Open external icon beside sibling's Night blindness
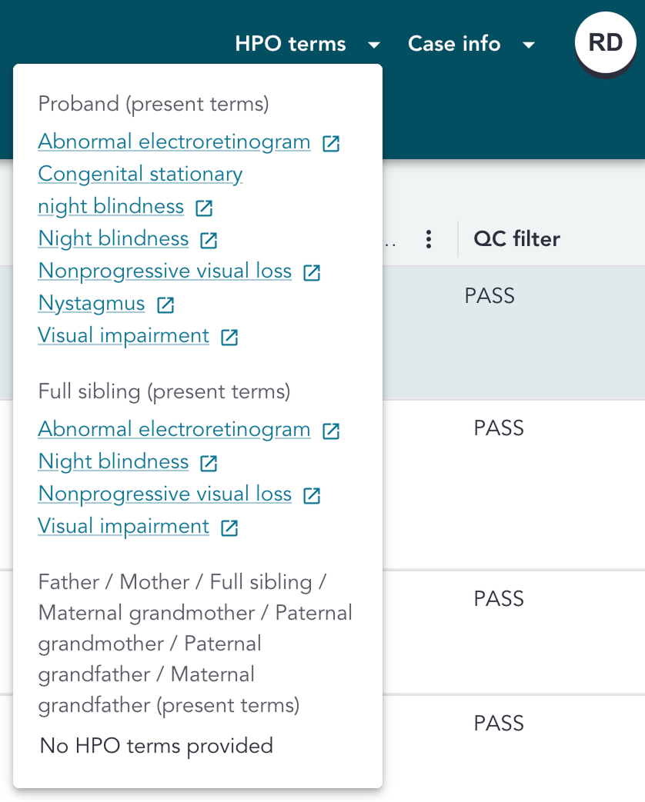This screenshot has width=645, height=802. coord(209,463)
